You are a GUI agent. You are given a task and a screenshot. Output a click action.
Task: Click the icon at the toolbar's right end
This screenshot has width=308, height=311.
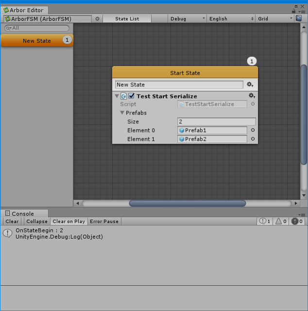coord(299,18)
